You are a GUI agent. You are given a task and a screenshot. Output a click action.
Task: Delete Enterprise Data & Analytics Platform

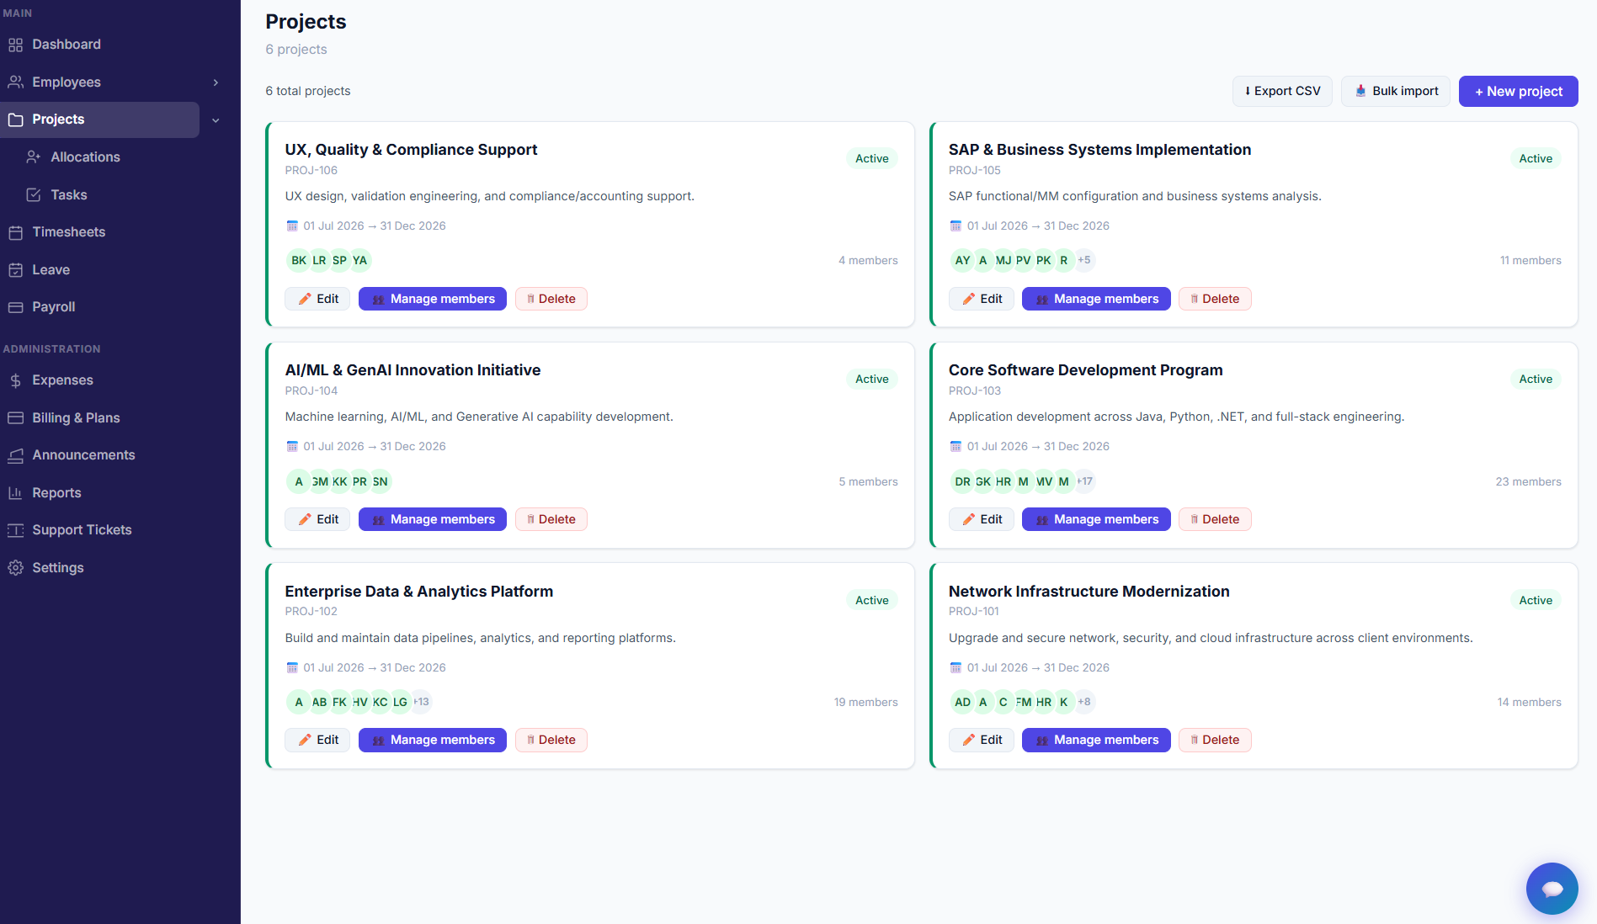[x=551, y=740]
